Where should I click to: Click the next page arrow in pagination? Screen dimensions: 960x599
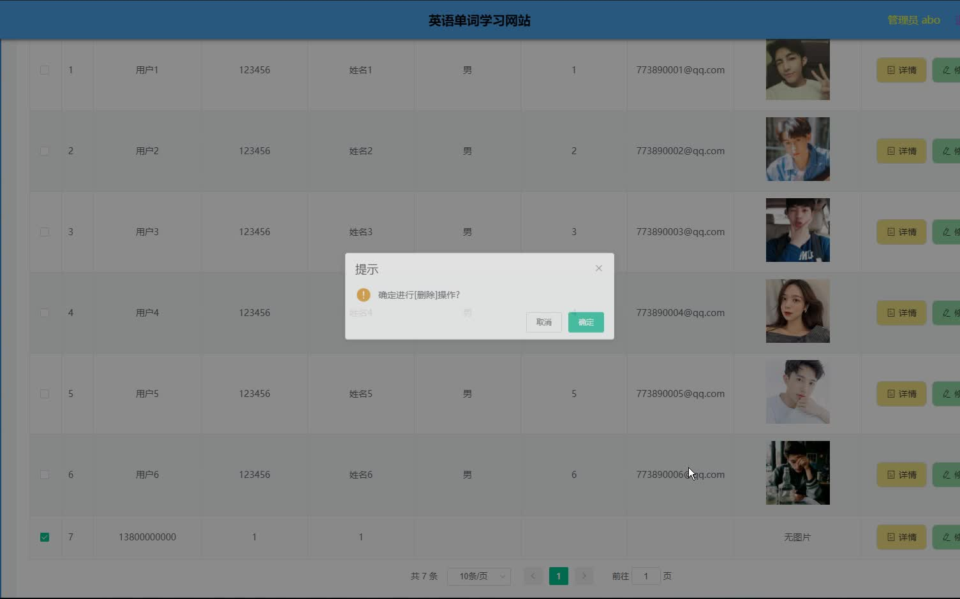[x=584, y=575]
